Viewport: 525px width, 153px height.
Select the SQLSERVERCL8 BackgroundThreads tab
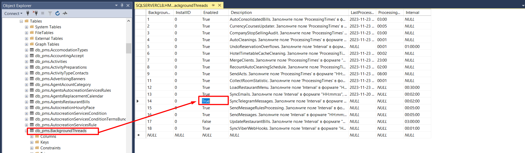point(172,5)
